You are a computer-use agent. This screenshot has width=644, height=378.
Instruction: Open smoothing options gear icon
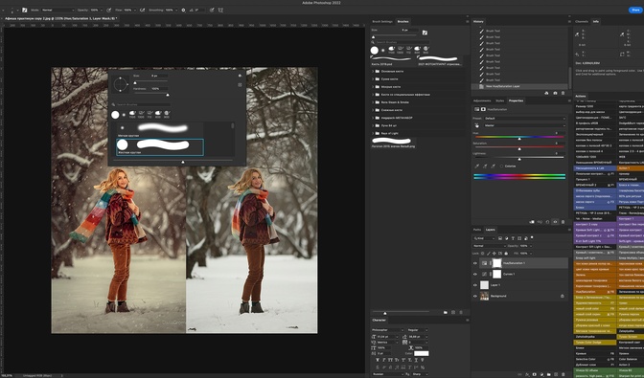tap(183, 10)
